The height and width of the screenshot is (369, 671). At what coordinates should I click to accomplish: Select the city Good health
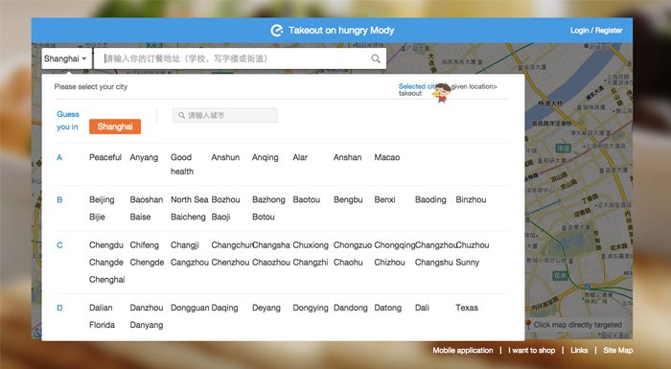182,164
